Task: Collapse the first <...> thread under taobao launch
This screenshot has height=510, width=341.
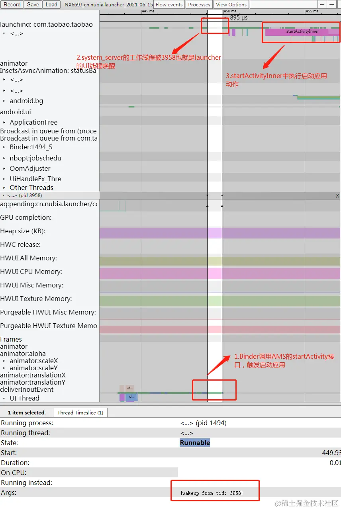Action: click(4, 33)
